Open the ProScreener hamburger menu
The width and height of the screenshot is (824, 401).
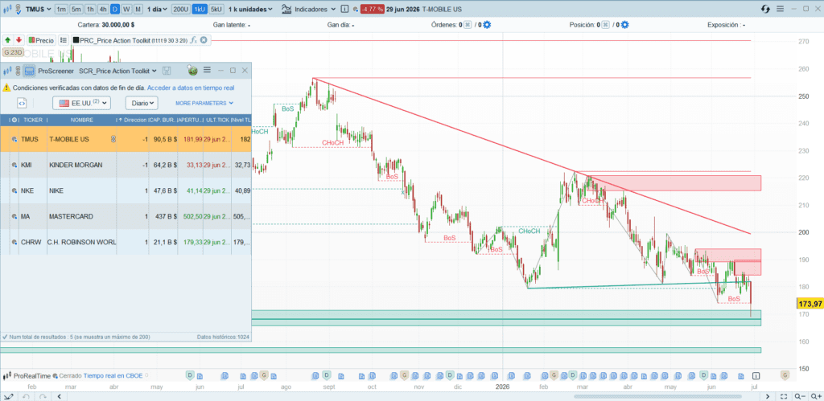pyautogui.click(x=207, y=70)
